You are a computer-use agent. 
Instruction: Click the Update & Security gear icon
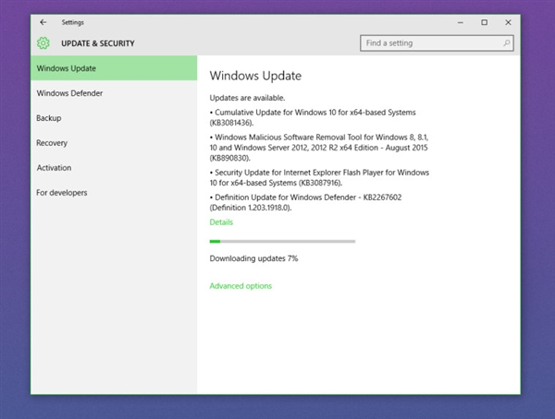pos(43,42)
